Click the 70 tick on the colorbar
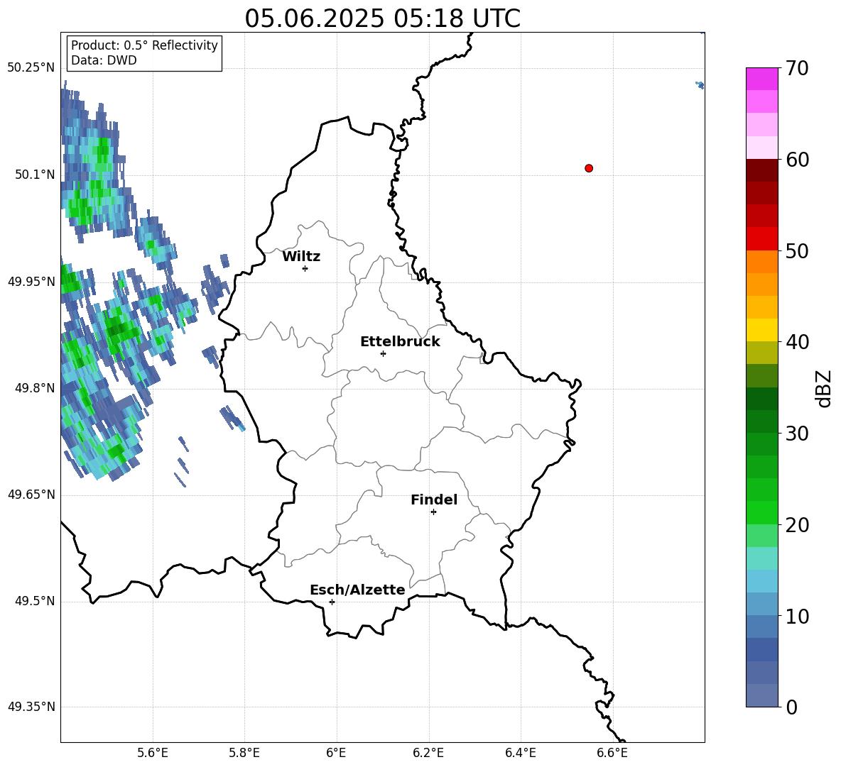The height and width of the screenshot is (767, 841). click(796, 68)
